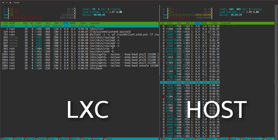The image size is (278, 140).
Task: Select rsyslogd row with PID 835
Action: pos(80,38)
